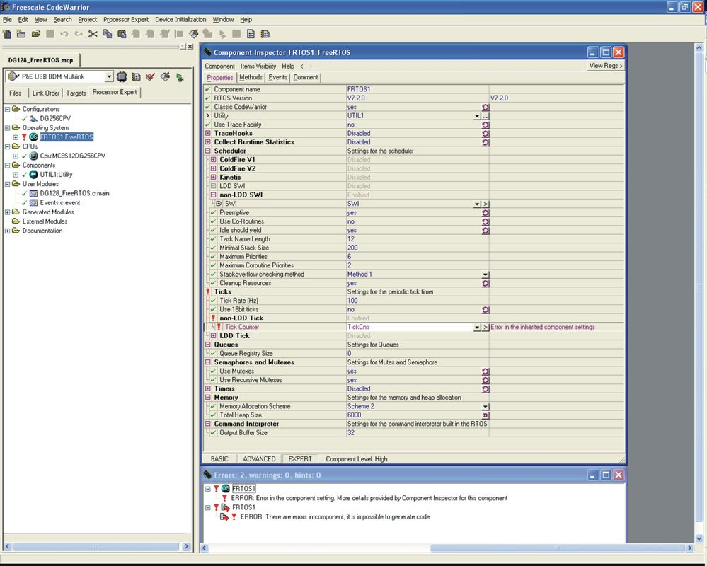Open target settings icon in project panel
This screenshot has width=707, height=566.
136,76
